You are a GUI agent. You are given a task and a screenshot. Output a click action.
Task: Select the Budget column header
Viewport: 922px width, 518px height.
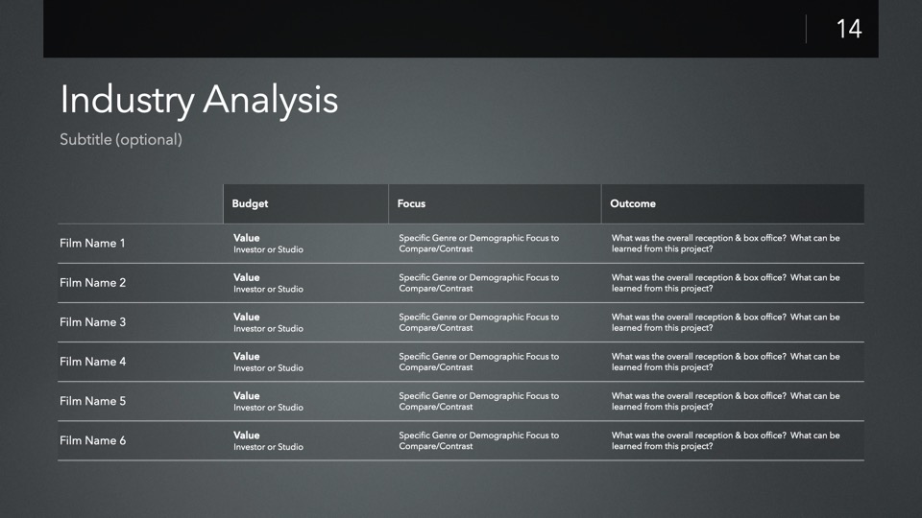click(x=250, y=203)
